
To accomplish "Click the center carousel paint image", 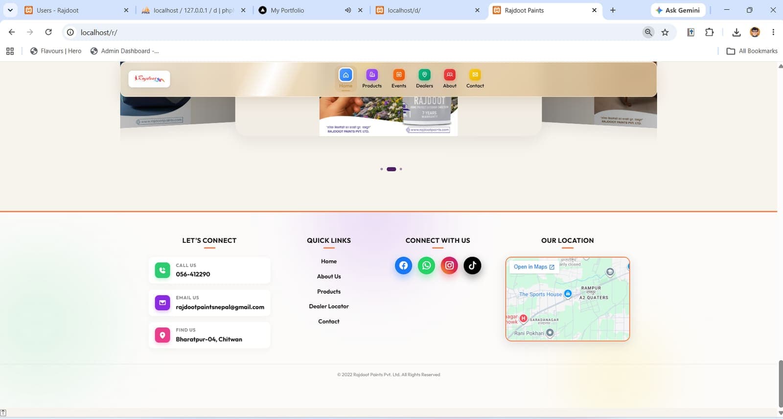I will point(389,116).
